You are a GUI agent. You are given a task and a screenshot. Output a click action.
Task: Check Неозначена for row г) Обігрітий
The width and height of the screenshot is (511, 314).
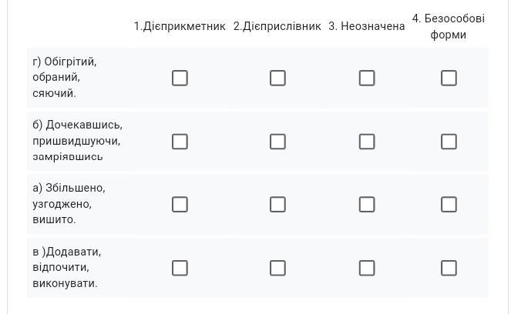coord(367,78)
